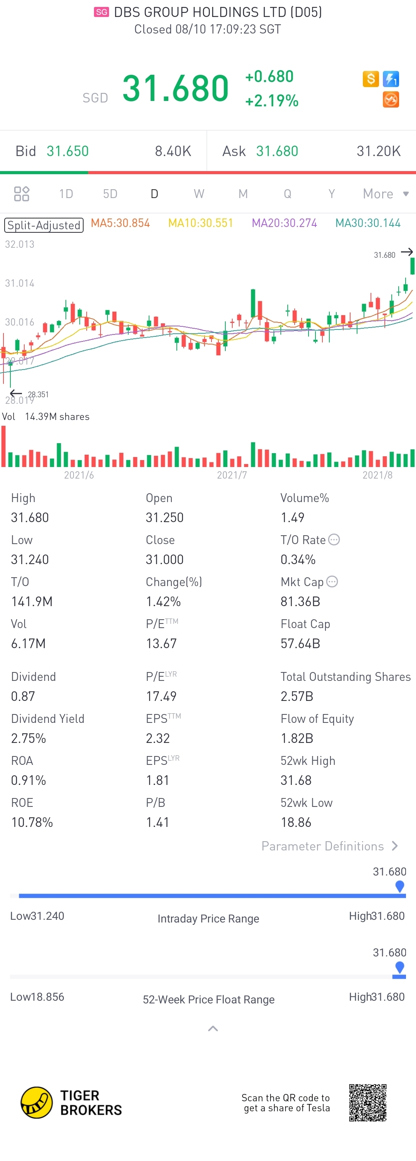Tap the Mkt Cap info icon

point(332,581)
